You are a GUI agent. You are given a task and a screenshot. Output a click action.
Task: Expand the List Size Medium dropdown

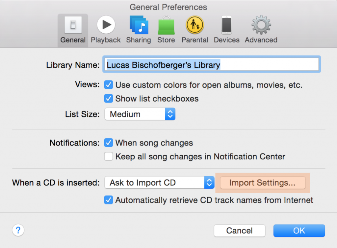click(x=140, y=114)
